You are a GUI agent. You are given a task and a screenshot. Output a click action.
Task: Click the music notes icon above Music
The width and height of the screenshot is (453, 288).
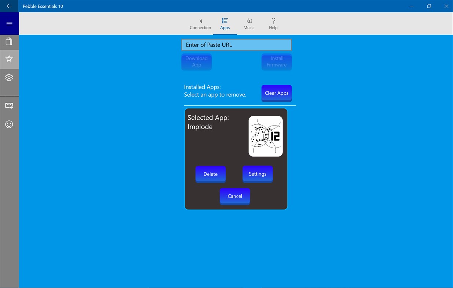(x=249, y=20)
